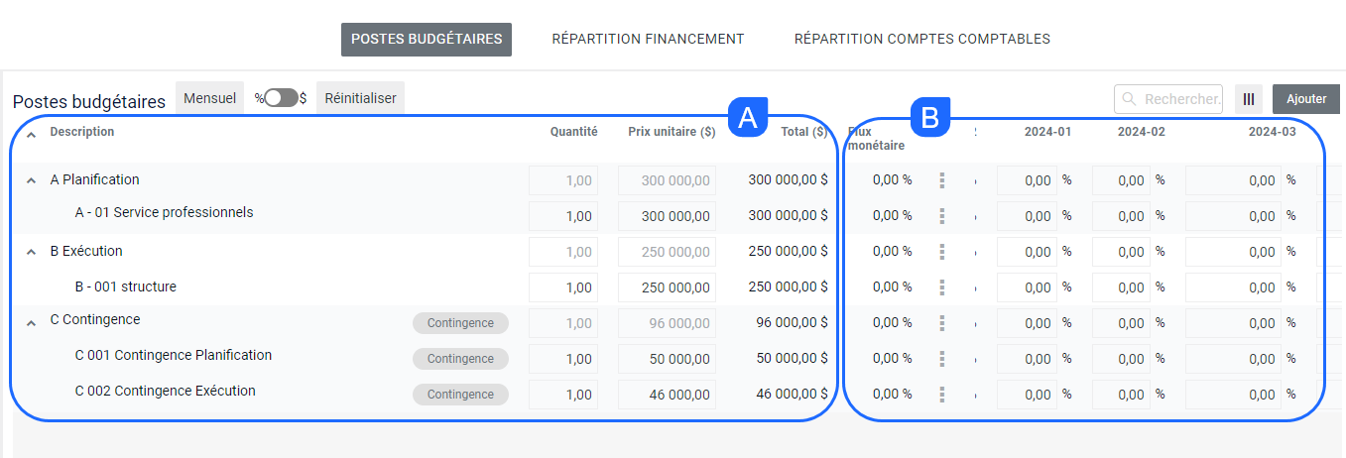Collapse all rows using header chevron
Screen dimensions: 1346x458
coord(31,134)
